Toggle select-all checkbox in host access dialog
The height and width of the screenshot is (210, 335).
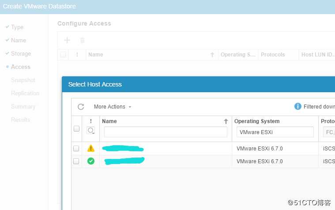(76, 129)
